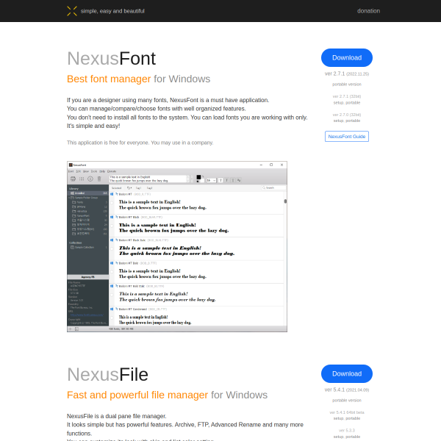This screenshot has height=441, width=441.
Task: Click 'Best font manager for Windows' subtitle
Action: pyautogui.click(x=138, y=79)
